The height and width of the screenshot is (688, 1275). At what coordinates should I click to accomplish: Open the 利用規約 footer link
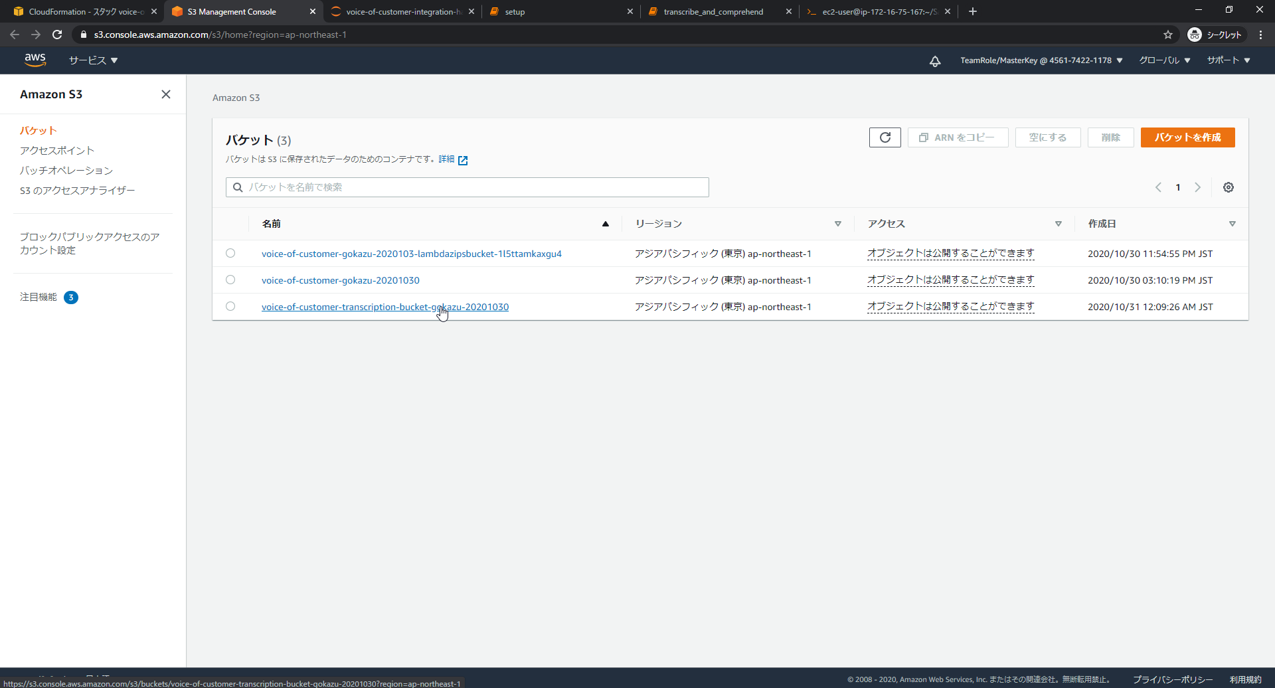tap(1245, 679)
